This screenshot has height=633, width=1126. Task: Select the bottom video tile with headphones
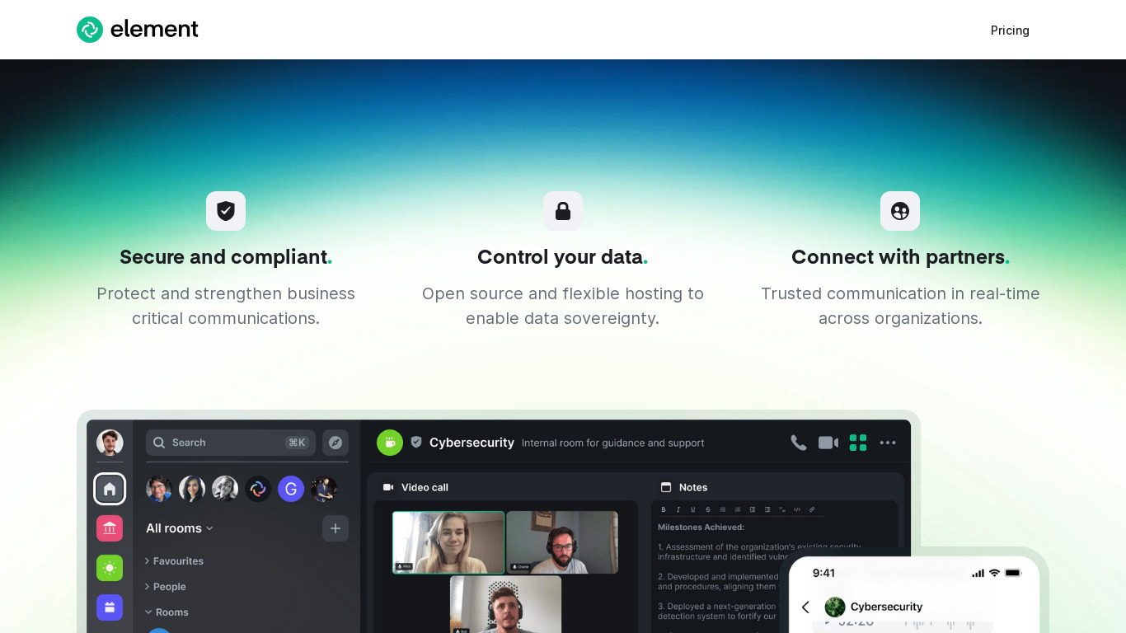(x=505, y=604)
